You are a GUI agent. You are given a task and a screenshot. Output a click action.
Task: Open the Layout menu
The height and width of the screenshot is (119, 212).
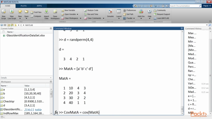(119, 14)
